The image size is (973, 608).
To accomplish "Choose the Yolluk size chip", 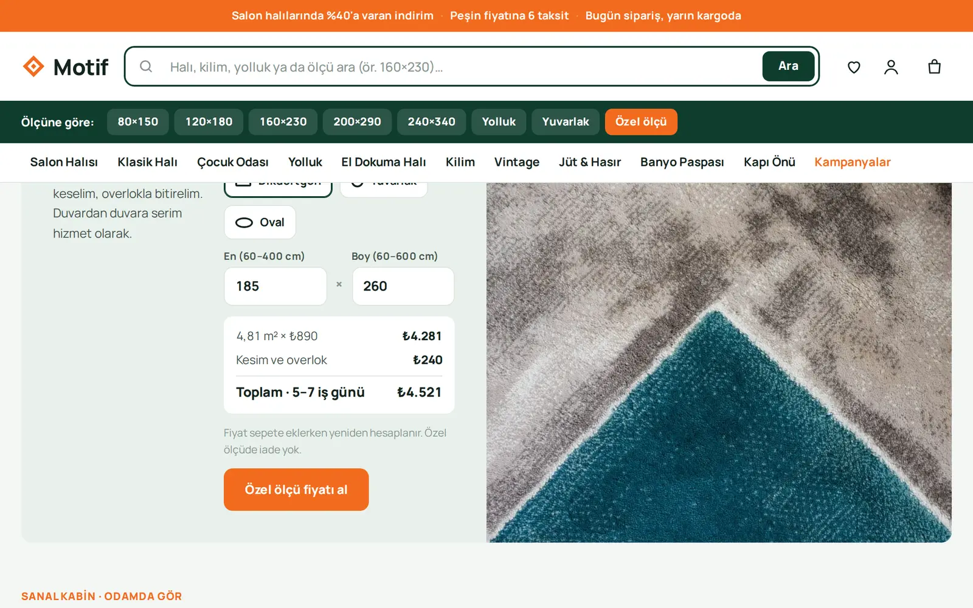I will (499, 122).
